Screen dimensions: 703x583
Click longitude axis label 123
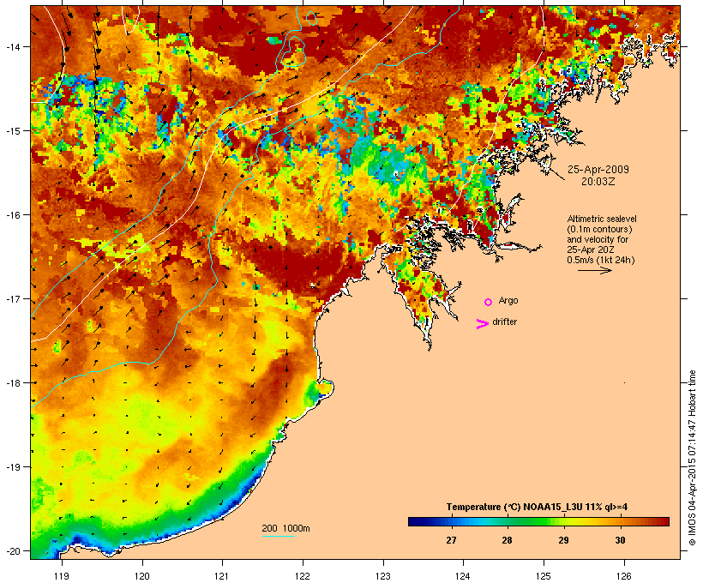[x=383, y=576]
